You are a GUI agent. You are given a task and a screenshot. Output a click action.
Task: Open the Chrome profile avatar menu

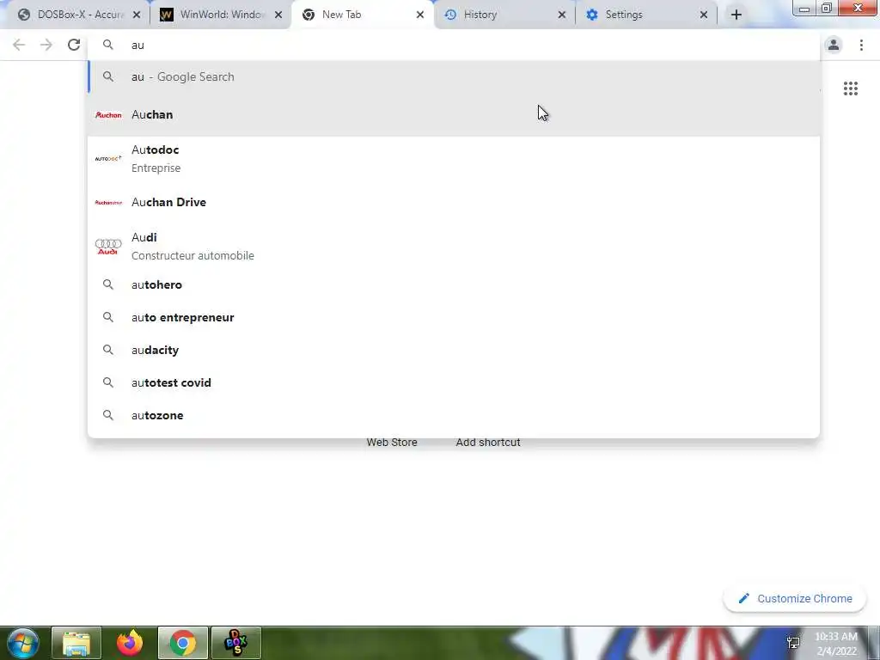tap(834, 45)
